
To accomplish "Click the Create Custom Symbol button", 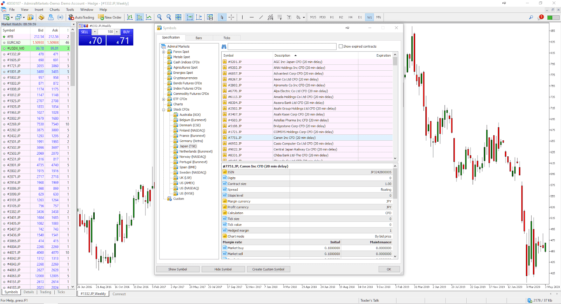I will point(268,269).
